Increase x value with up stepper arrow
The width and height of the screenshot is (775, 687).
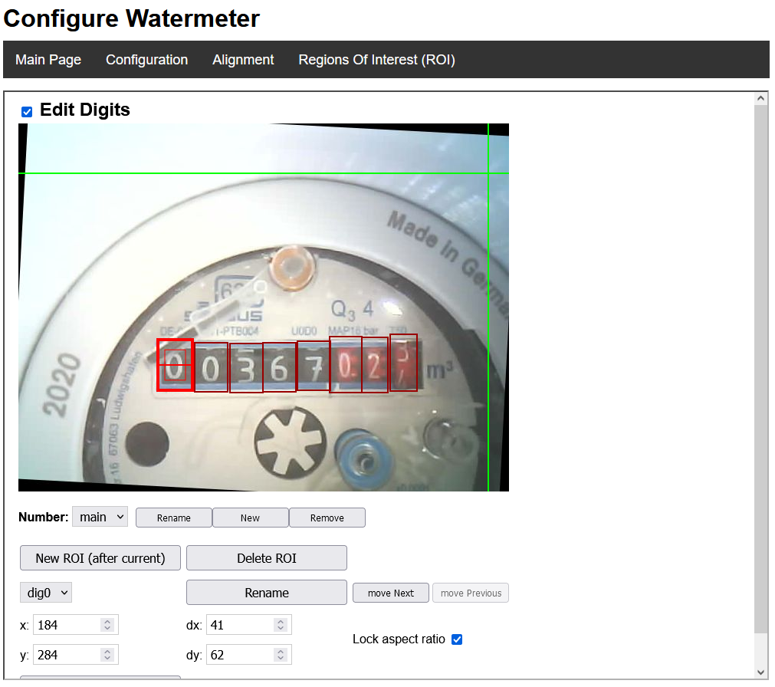coord(107,622)
